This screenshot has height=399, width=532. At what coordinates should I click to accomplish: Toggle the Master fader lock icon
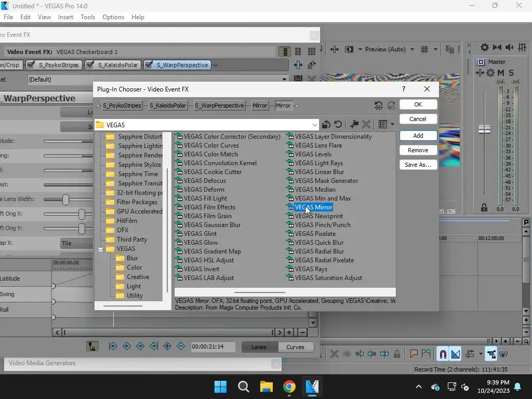(x=484, y=208)
